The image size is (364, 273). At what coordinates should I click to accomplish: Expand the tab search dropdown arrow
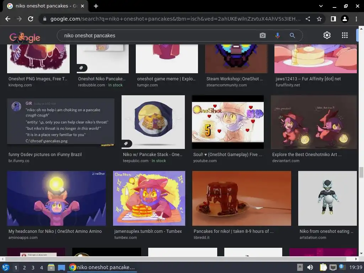321,6
